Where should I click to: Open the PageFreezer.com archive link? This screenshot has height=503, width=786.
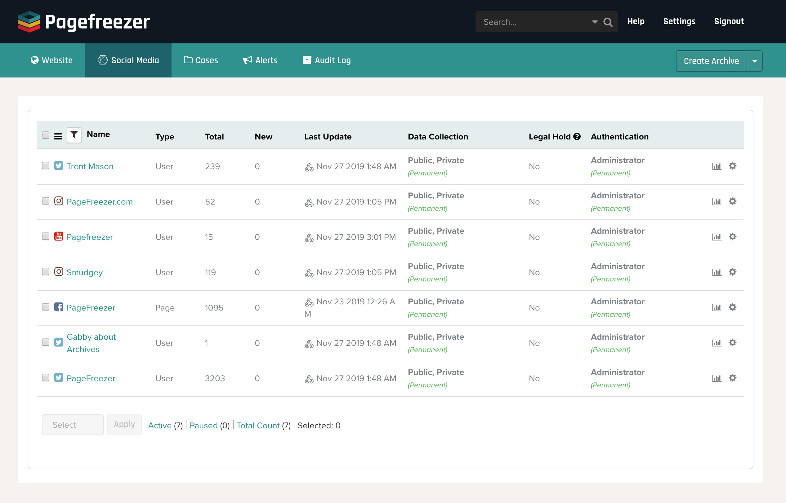(x=100, y=202)
